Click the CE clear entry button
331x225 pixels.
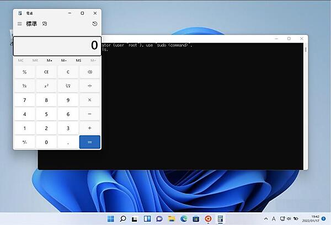[46, 72]
